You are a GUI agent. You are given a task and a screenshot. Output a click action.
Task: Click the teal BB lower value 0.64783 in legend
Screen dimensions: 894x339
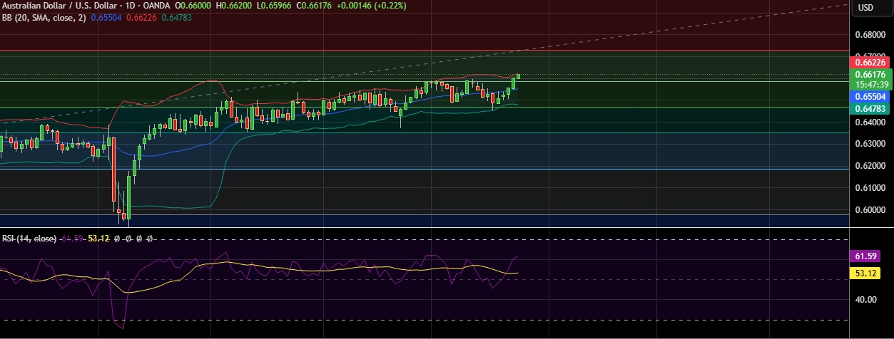click(x=180, y=18)
